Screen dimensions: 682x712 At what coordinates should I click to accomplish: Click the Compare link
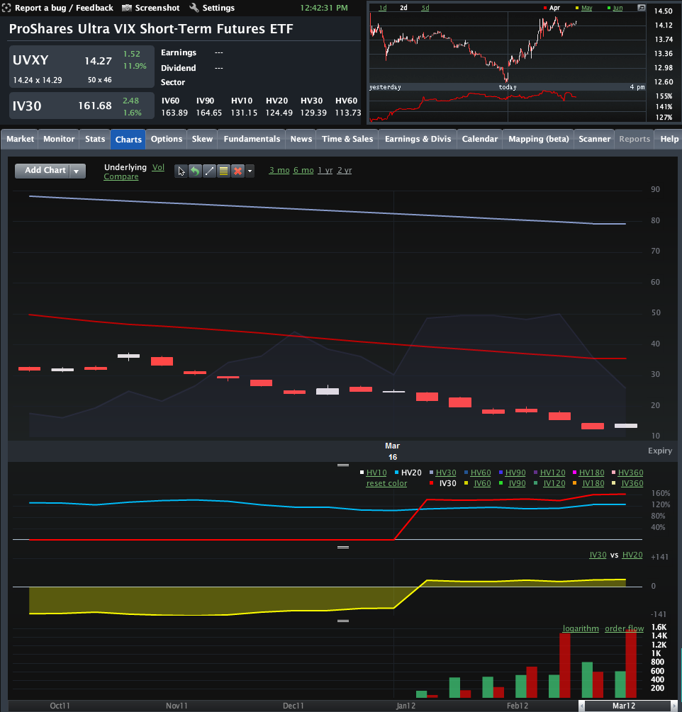[121, 176]
